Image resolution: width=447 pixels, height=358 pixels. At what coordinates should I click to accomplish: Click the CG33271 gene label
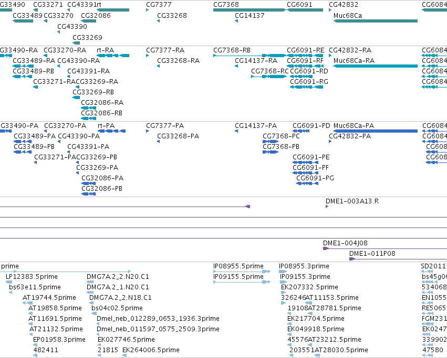(48, 5)
